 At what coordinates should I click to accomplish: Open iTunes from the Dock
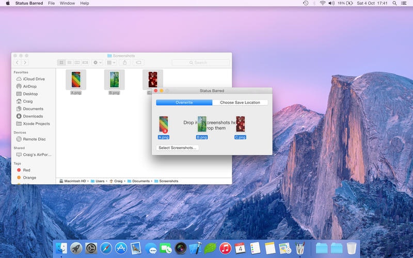point(225,248)
